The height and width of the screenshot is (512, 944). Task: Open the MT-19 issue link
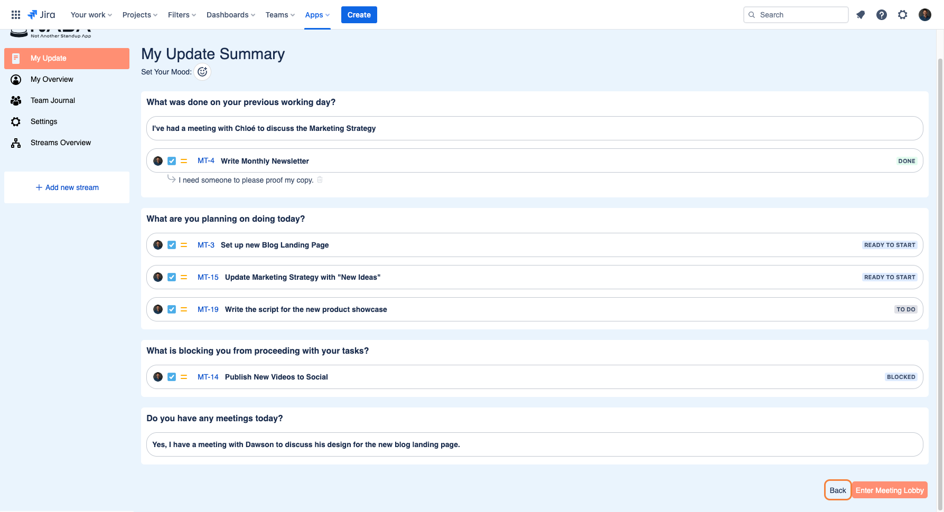pyautogui.click(x=208, y=309)
